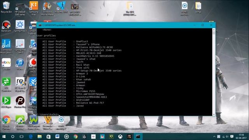The height and width of the screenshot is (140, 249).
Task: Open the Xbox app on taskbar
Action: pyautogui.click(x=120, y=136)
